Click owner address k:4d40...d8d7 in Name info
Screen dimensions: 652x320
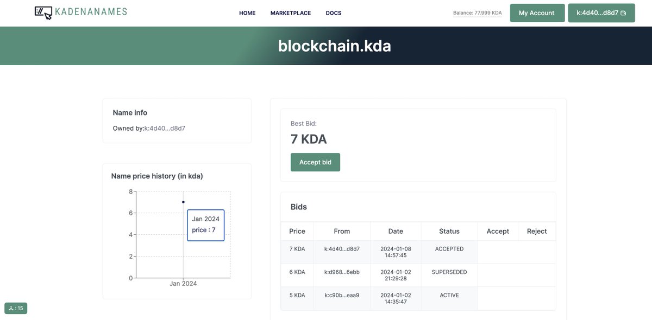point(165,129)
